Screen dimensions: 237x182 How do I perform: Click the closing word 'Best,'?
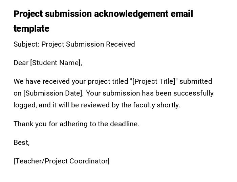click(x=21, y=142)
